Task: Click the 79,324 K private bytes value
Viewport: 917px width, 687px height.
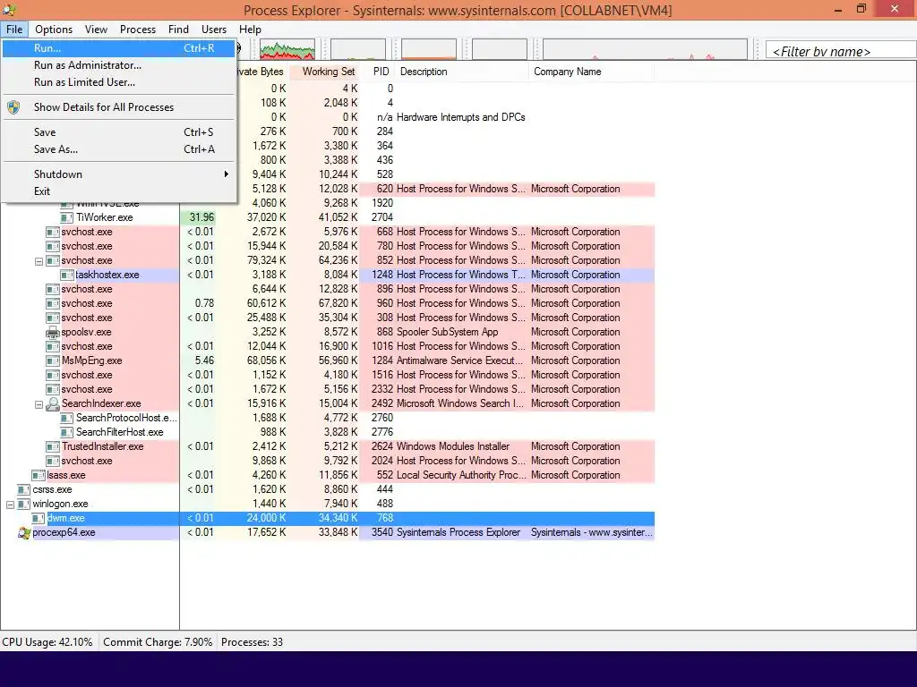Action: pyautogui.click(x=266, y=260)
